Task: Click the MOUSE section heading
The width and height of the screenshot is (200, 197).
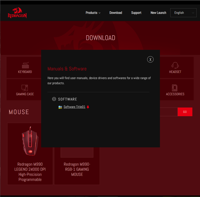Action: (x=19, y=112)
